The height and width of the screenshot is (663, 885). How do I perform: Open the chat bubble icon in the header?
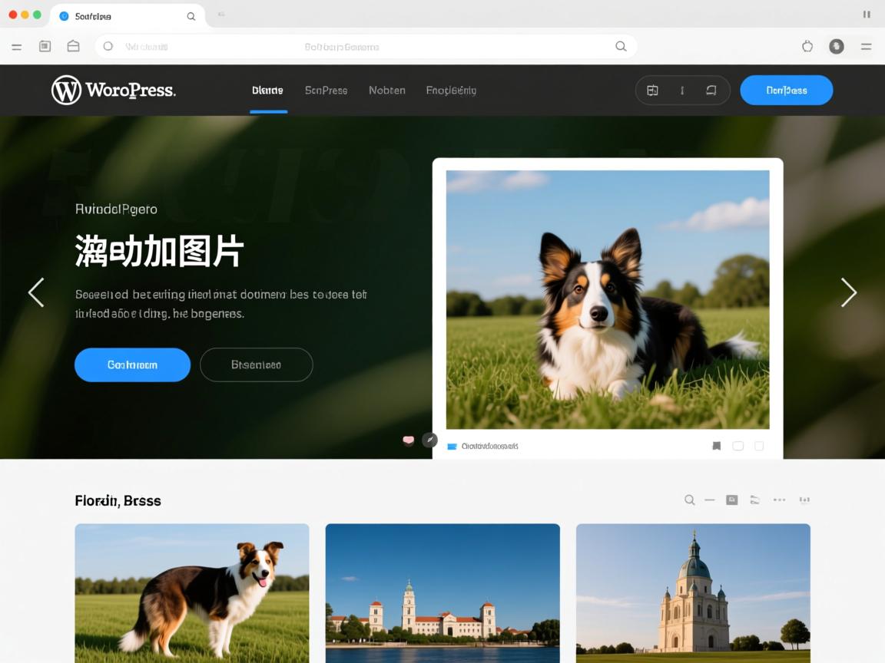pyautogui.click(x=713, y=90)
